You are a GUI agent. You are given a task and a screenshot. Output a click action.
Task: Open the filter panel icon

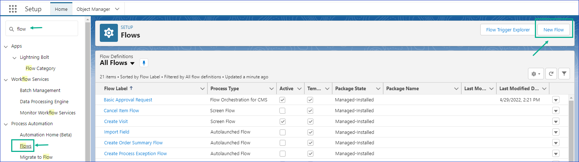point(564,74)
